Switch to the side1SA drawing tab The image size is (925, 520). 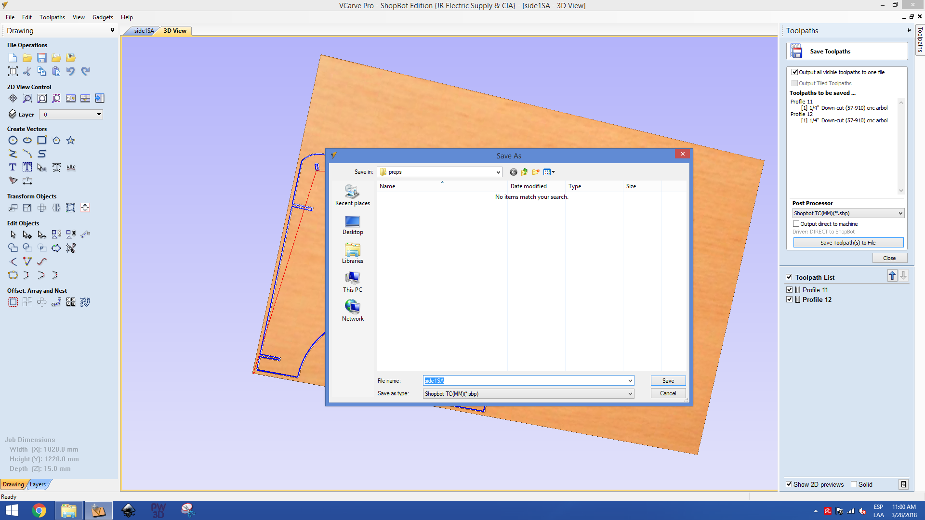click(x=143, y=30)
